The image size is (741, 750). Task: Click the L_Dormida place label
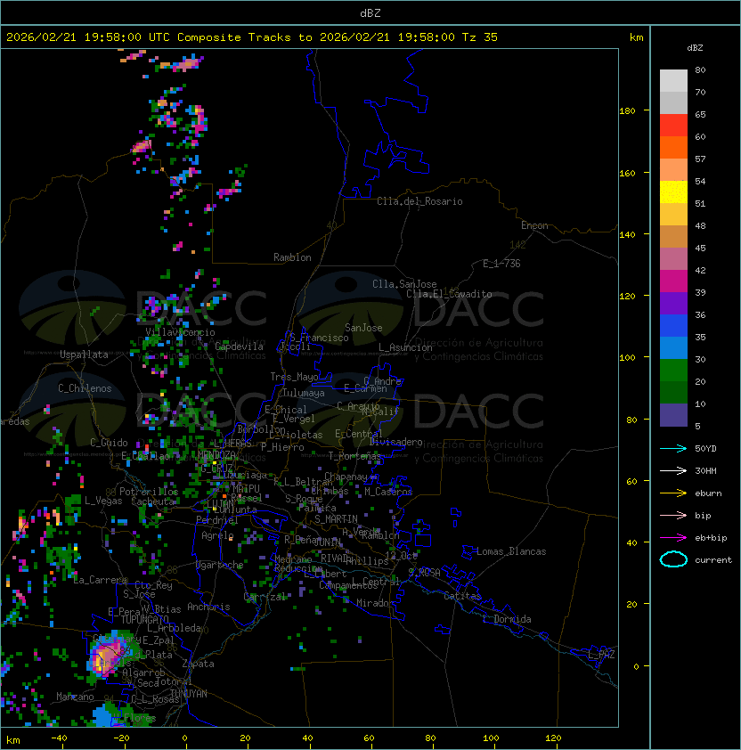[507, 619]
